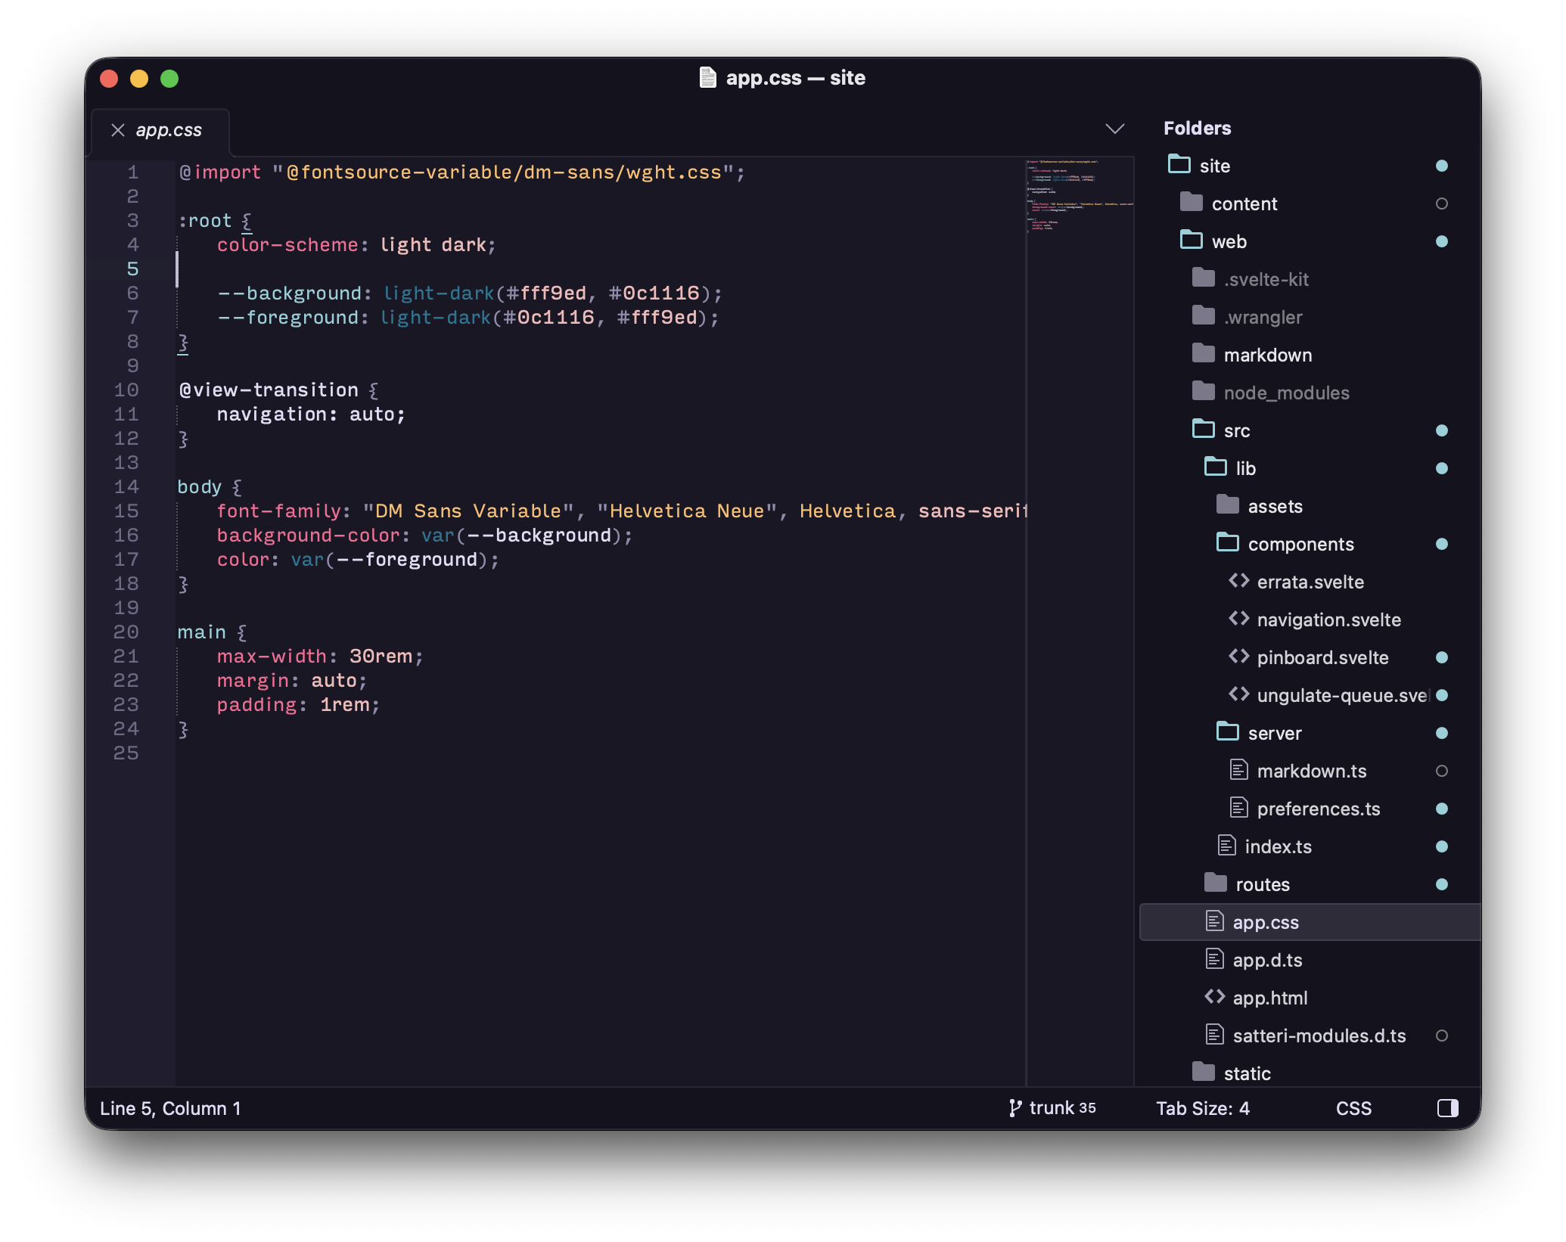Click the static folder icon
The image size is (1566, 1242).
coord(1203,1072)
